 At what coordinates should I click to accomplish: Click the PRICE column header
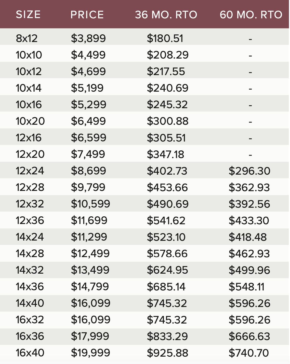87,15
